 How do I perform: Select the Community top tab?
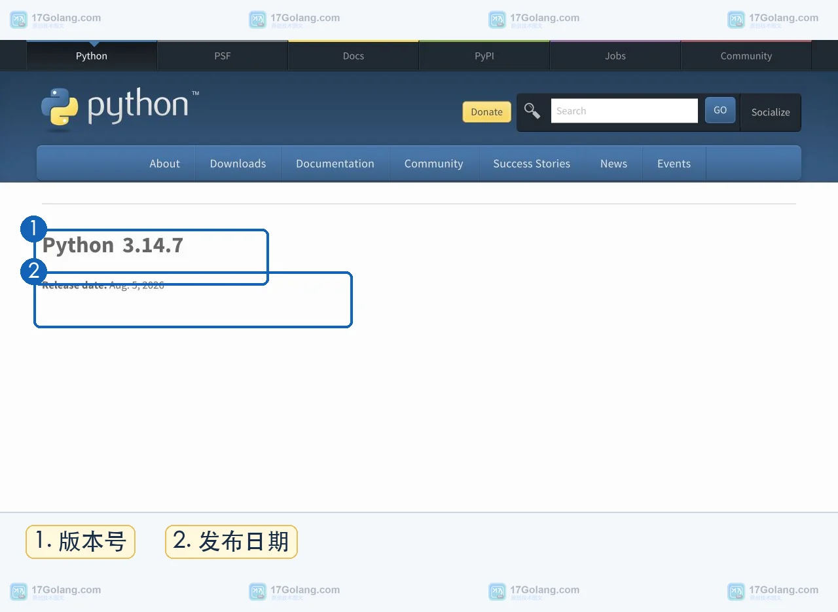(746, 56)
